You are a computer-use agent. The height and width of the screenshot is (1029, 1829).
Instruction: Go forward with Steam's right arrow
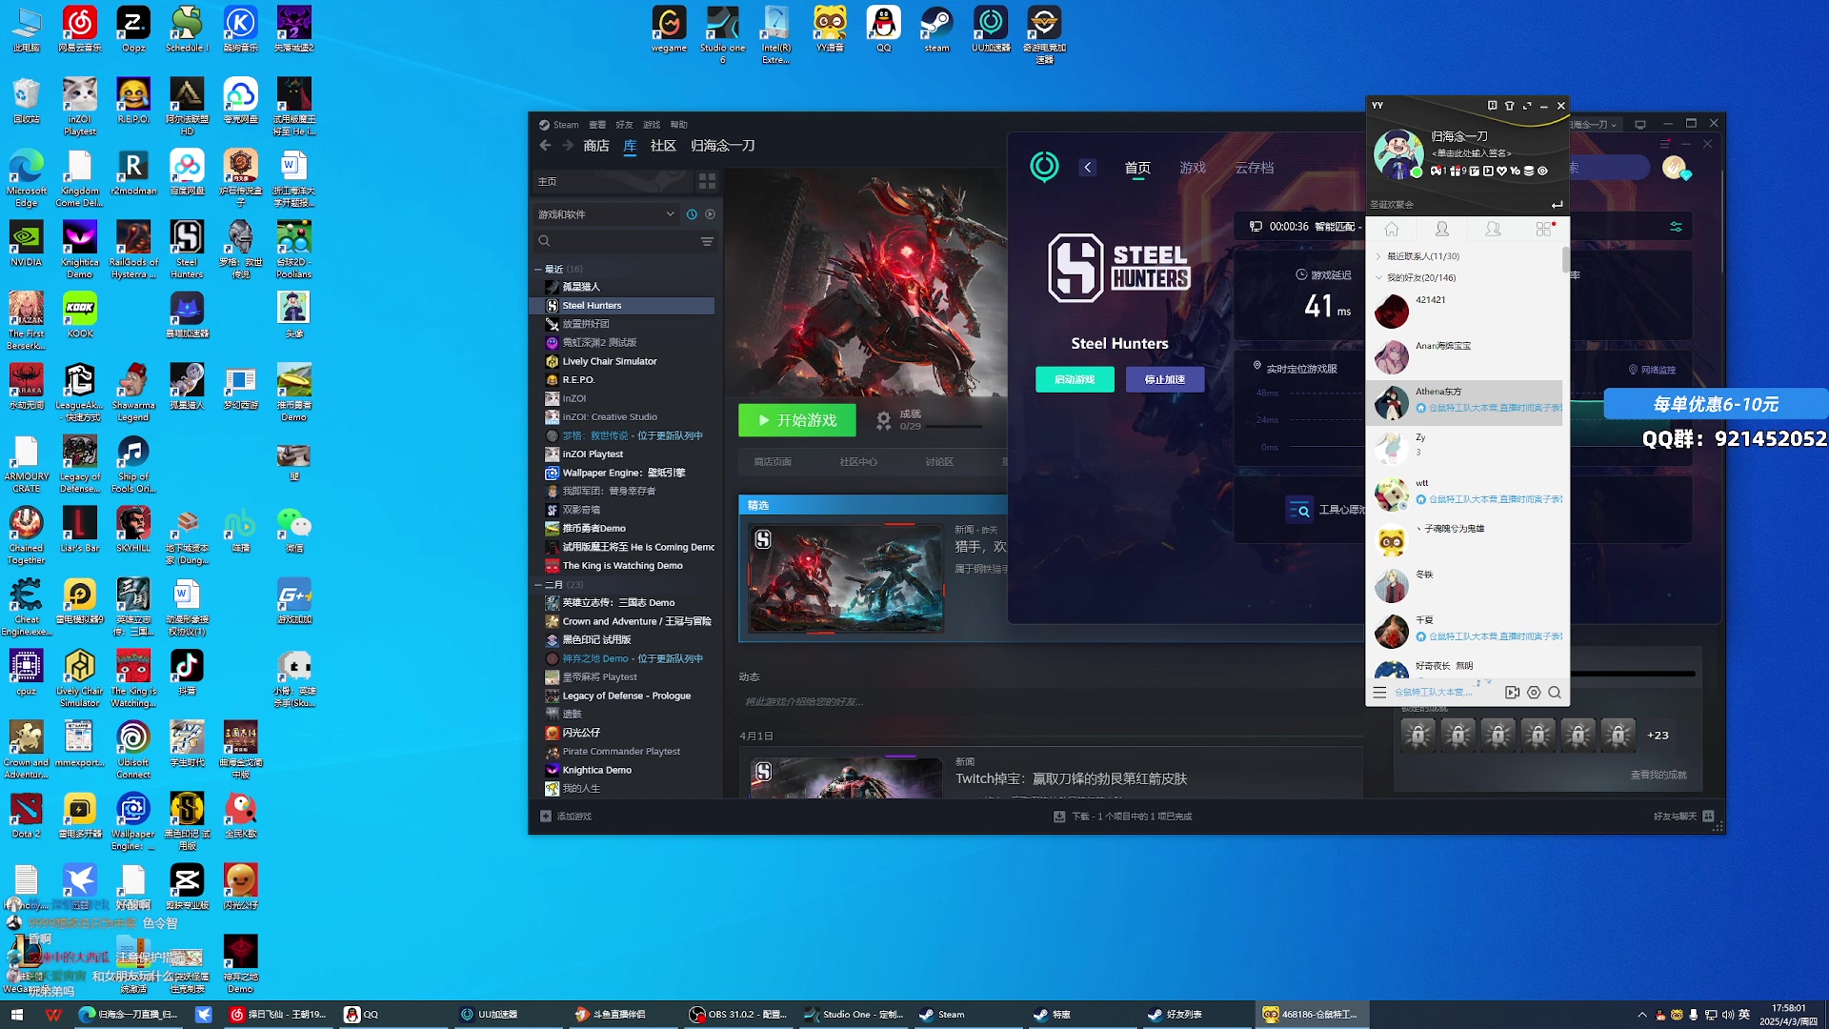click(568, 146)
